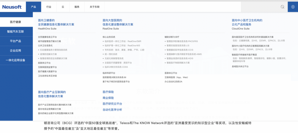Click the HealthOne Suite label
298x133 pixels.
[47, 29]
